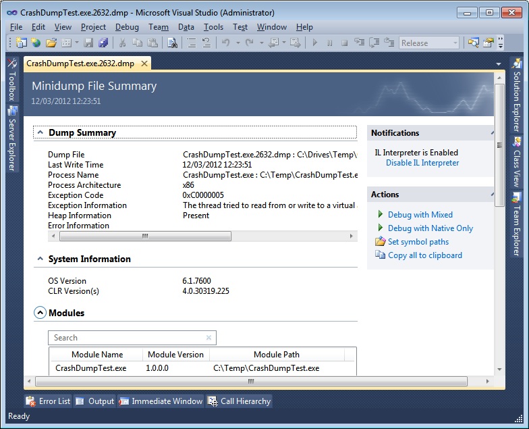Image resolution: width=529 pixels, height=429 pixels.
Task: Click the Module Name column header
Action: coord(97,355)
